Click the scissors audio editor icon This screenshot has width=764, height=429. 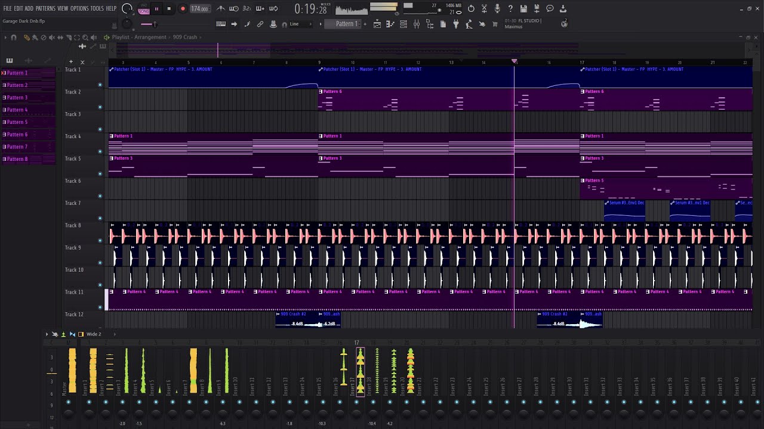tap(484, 8)
